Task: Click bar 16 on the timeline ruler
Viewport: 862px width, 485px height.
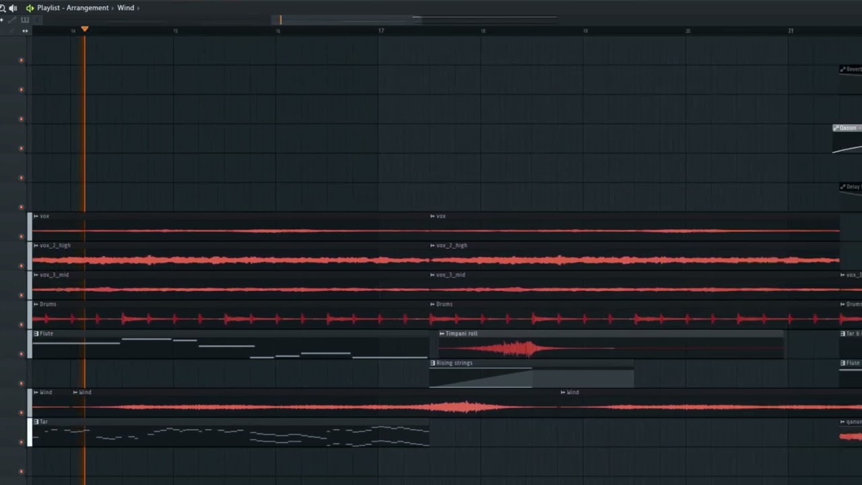Action: point(277,31)
